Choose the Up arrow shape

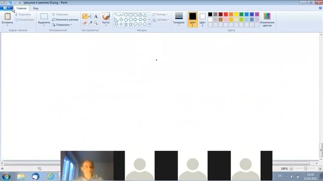click(145, 20)
